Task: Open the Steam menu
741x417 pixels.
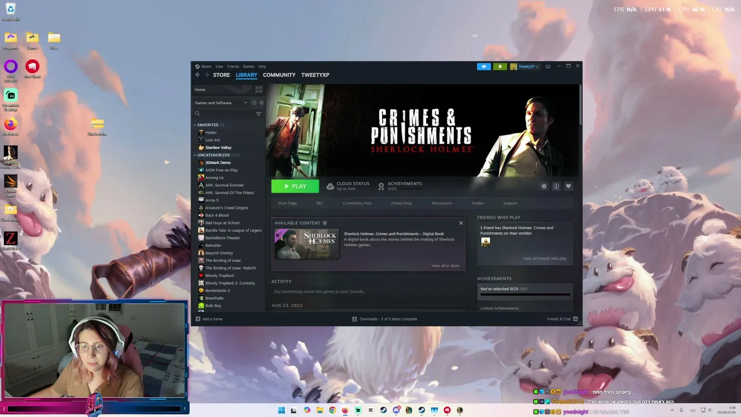Action: (203, 67)
